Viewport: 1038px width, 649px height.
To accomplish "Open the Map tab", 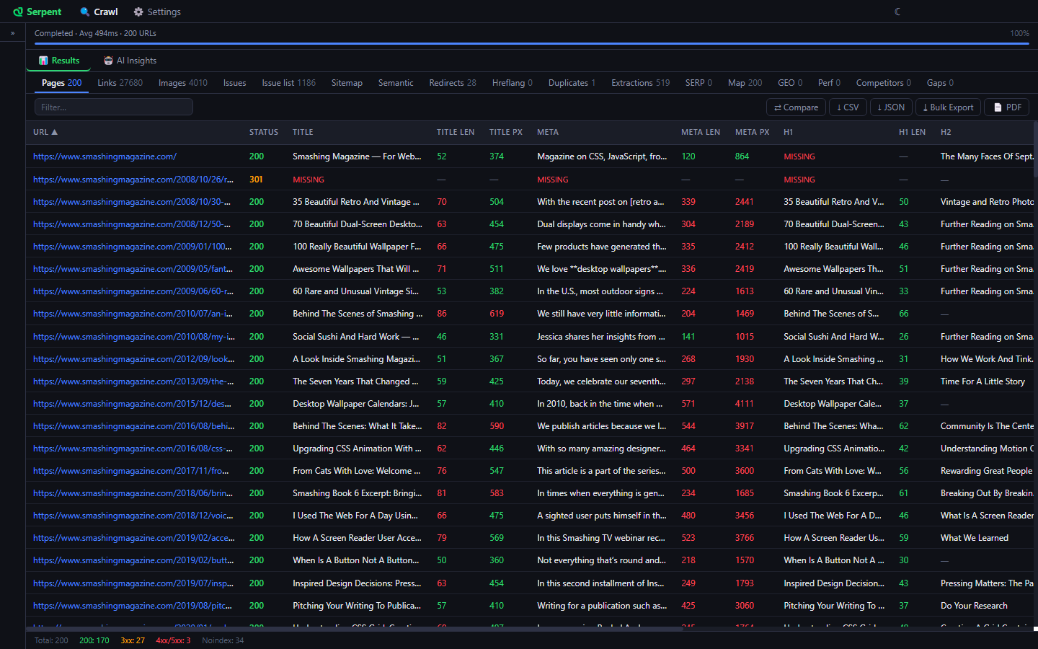I will coord(745,83).
